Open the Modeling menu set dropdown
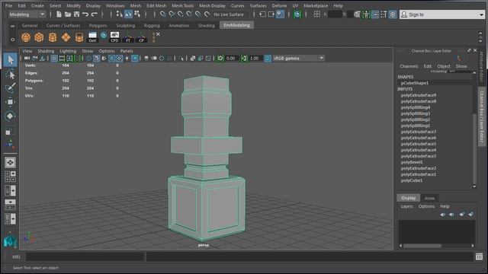This screenshot has height=274, width=488. click(x=27, y=14)
